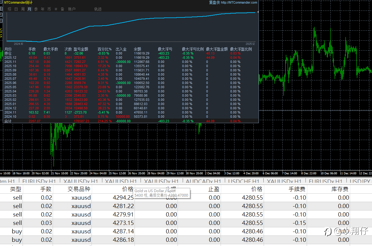Open the 币 currency statistics view

pyautogui.click(x=49, y=9)
